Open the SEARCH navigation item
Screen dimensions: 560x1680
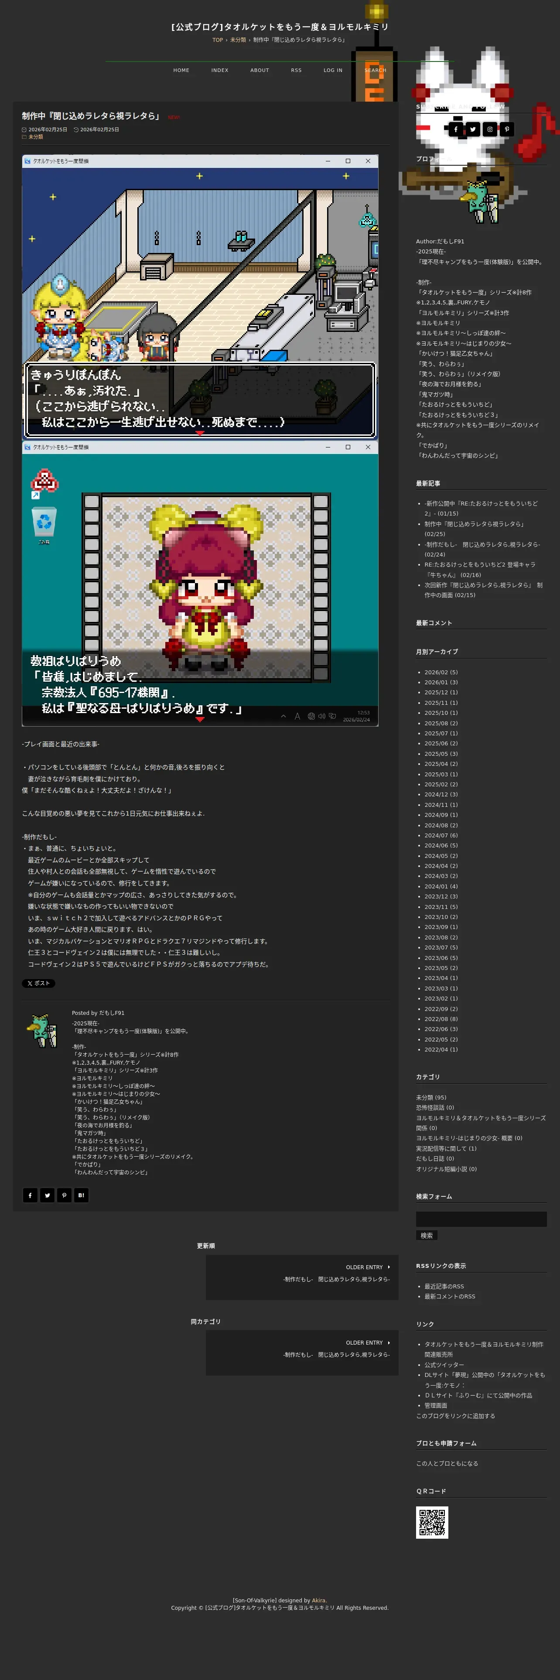click(376, 70)
